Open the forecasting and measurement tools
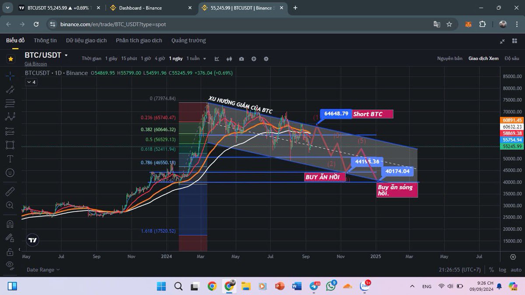Image resolution: width=525 pixels, height=295 pixels. 10,131
